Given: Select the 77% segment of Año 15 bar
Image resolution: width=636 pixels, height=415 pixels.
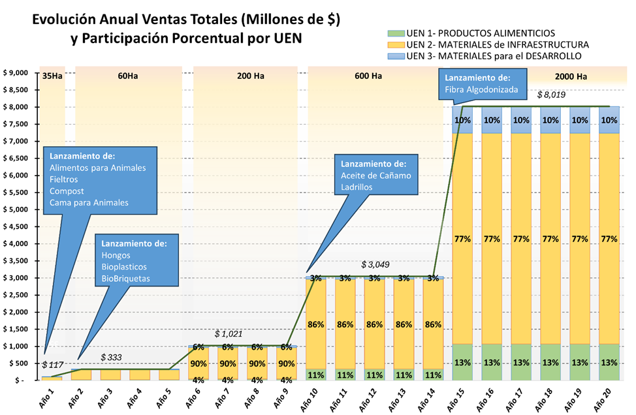Looking at the screenshot, I should click(x=462, y=239).
